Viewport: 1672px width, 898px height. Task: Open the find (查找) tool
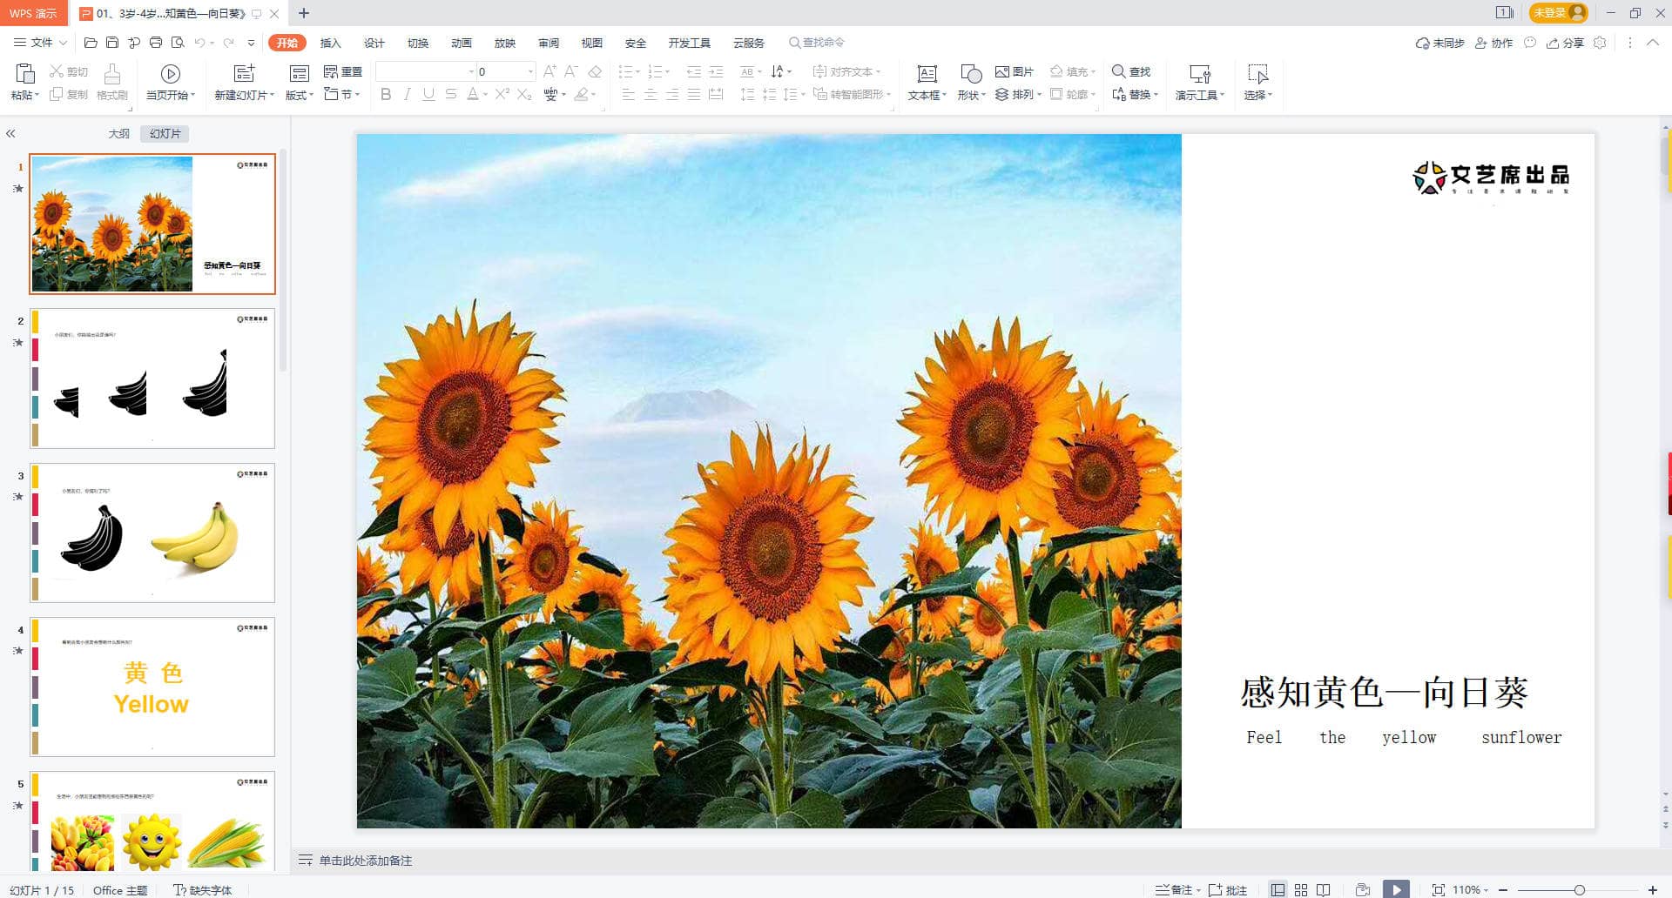(x=1131, y=71)
